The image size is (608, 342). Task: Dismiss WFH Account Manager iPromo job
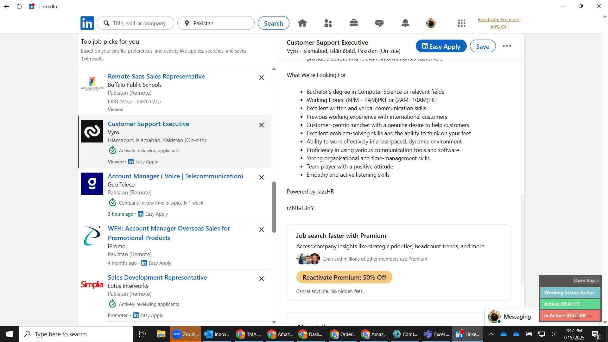pyautogui.click(x=262, y=230)
